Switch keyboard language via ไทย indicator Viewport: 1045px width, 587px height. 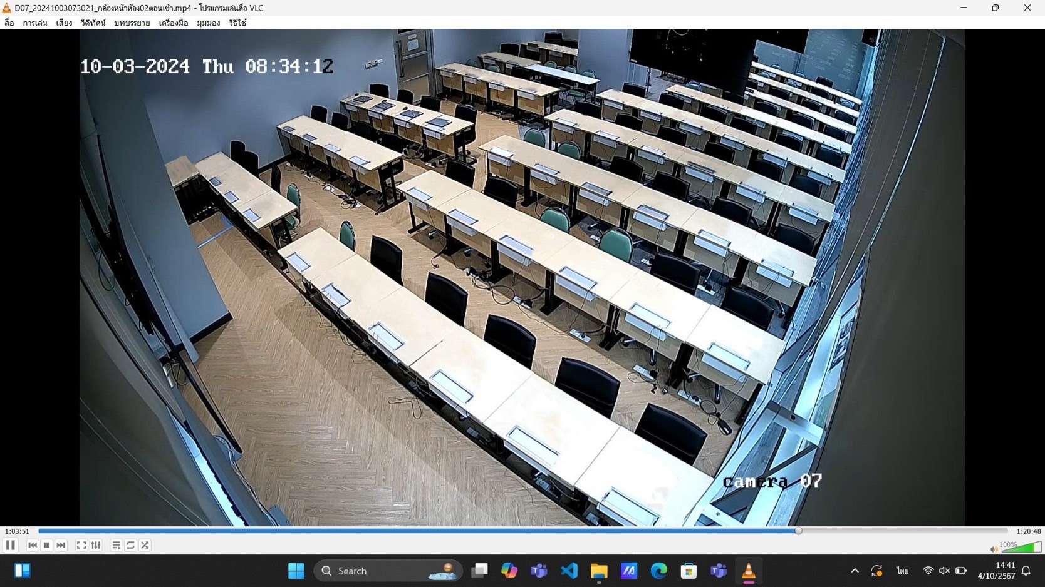[x=902, y=571]
